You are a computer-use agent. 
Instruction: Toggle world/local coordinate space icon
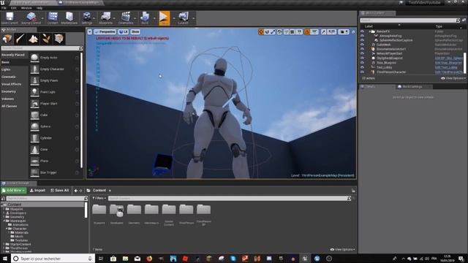point(279,31)
